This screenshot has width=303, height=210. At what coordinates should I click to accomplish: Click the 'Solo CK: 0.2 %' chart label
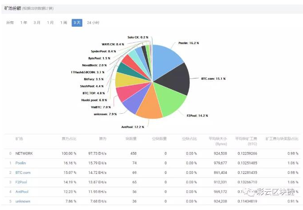coord(138,37)
